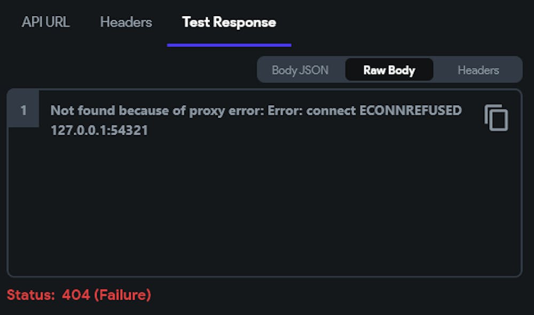
Task: Click the blue underline beneath Test Response
Action: (x=229, y=45)
